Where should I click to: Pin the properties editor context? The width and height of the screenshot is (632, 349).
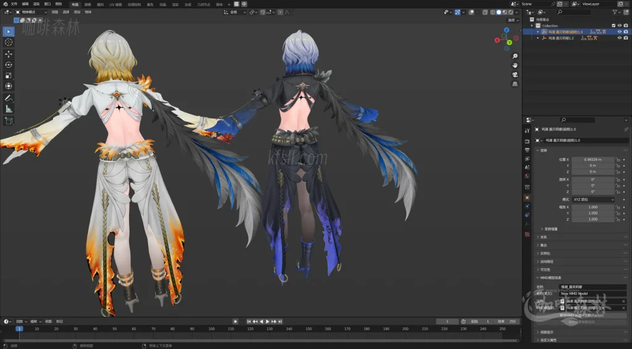[x=626, y=129]
